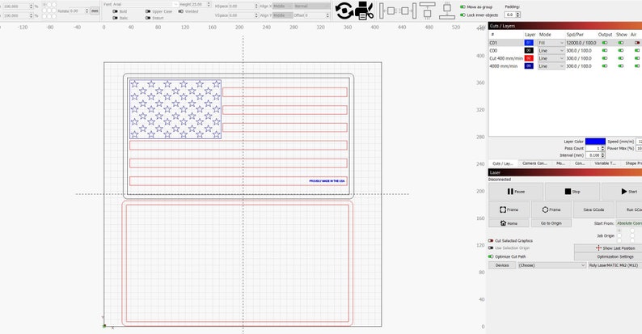Select the center anchor point radio button
Image resolution: width=642 pixels, height=334 pixels.
(x=49, y=11)
